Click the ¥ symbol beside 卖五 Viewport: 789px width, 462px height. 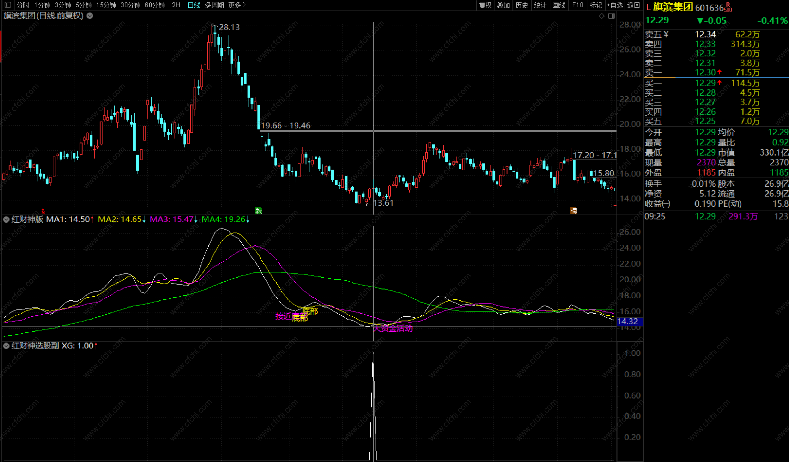click(x=666, y=35)
